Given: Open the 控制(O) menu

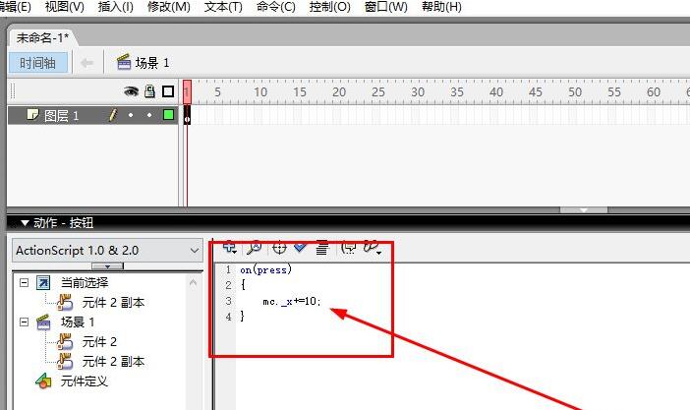Looking at the screenshot, I should (x=329, y=7).
